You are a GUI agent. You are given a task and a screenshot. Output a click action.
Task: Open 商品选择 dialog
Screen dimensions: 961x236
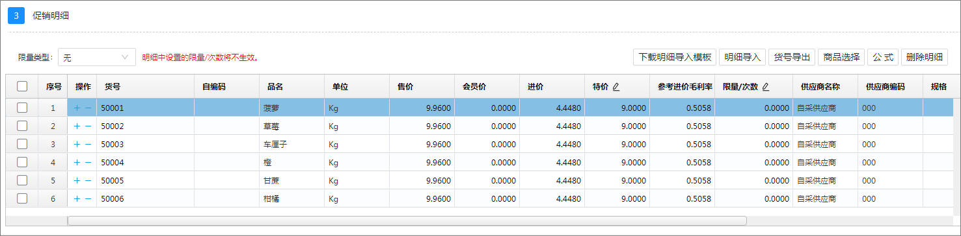(841, 57)
